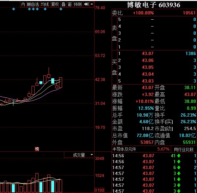Click the stock title 博敏电子 603936

(154, 5)
